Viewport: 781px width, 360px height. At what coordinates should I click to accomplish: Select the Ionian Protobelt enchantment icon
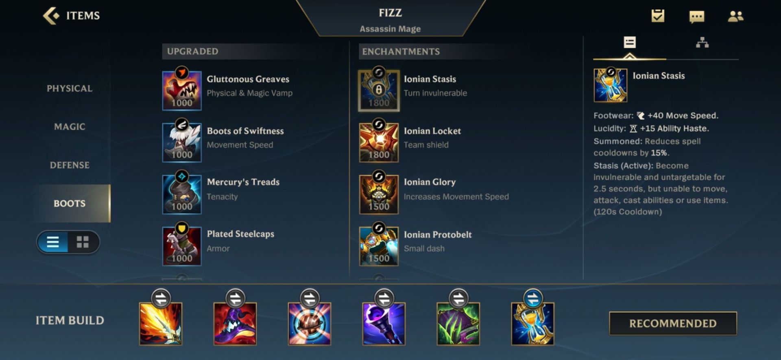[379, 246]
